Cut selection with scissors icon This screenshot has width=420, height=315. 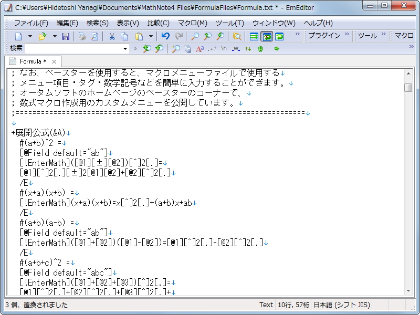112,36
